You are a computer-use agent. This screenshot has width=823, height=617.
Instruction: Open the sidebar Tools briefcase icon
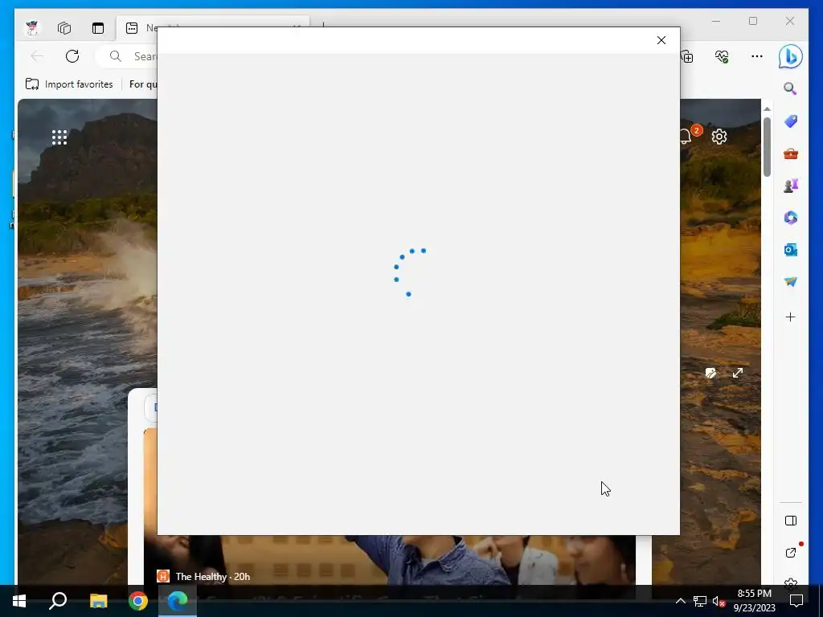[x=791, y=153]
